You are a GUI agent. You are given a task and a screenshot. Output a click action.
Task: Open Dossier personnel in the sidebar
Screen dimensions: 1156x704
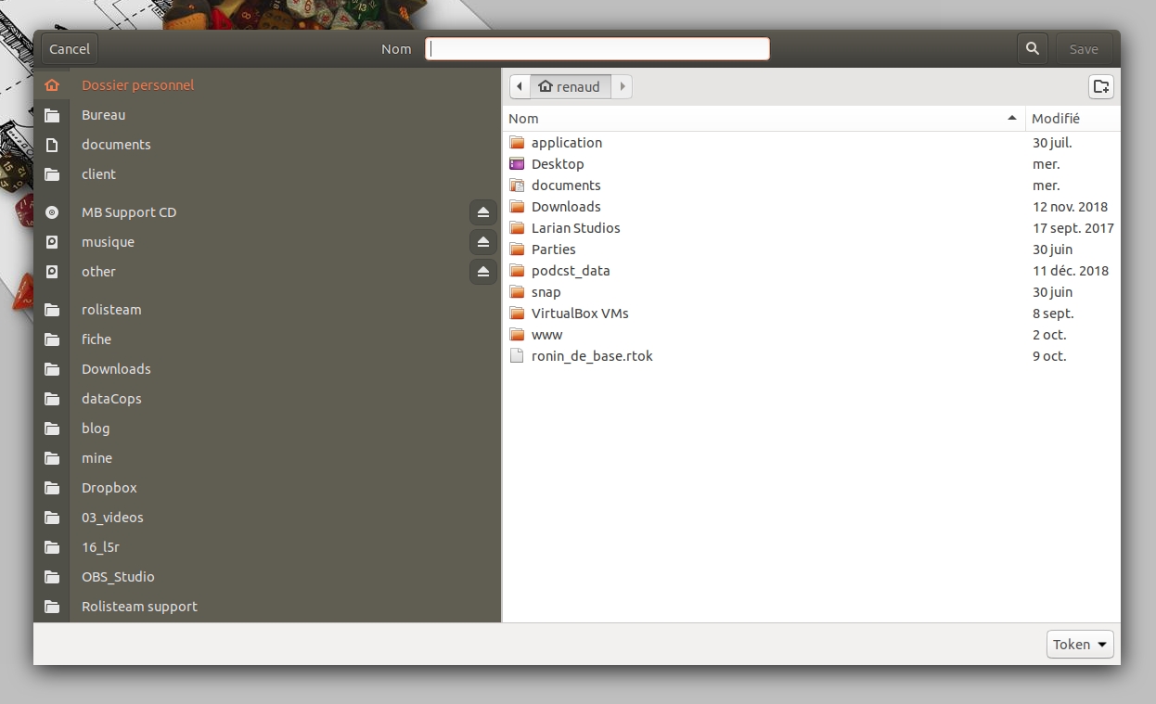pos(137,85)
